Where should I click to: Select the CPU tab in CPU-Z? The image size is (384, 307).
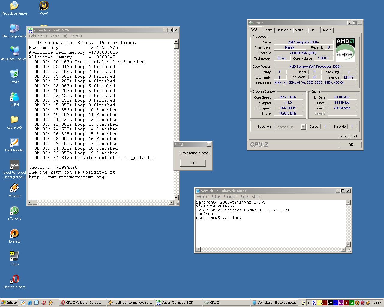click(254, 29)
